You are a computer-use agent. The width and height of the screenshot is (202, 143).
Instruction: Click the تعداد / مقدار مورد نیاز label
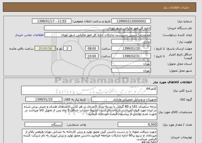[177, 125]
